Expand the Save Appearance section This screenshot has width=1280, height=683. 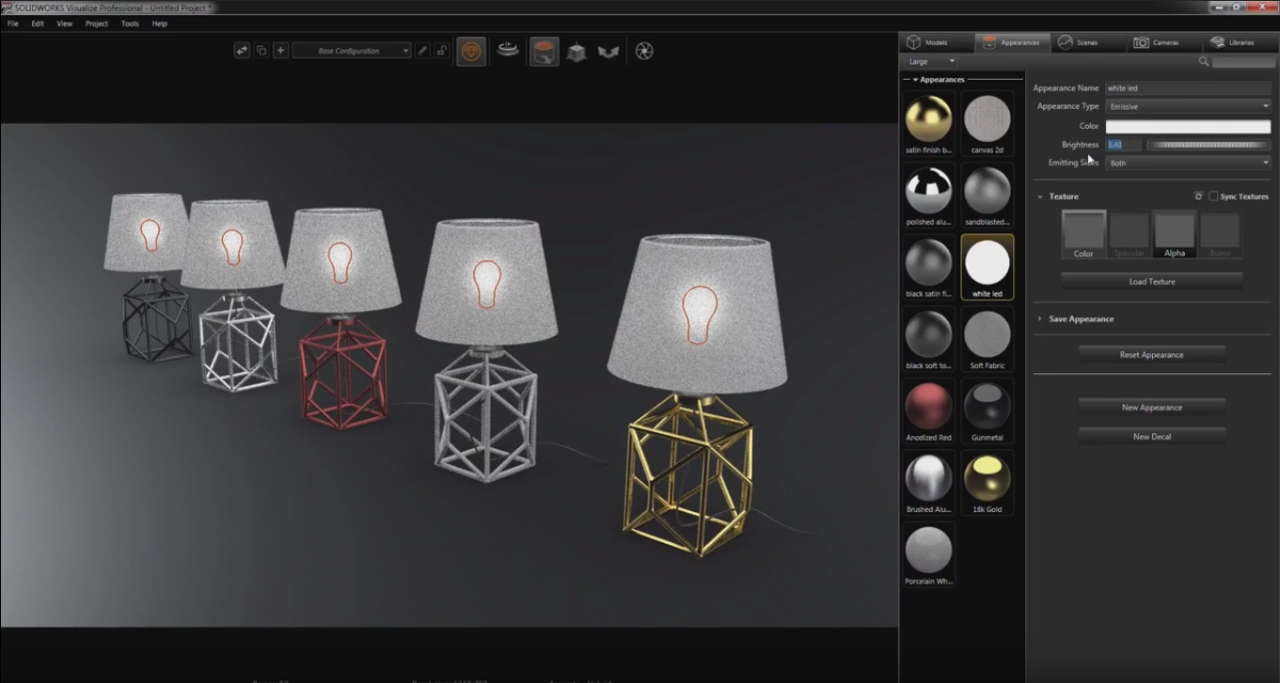pyautogui.click(x=1081, y=318)
